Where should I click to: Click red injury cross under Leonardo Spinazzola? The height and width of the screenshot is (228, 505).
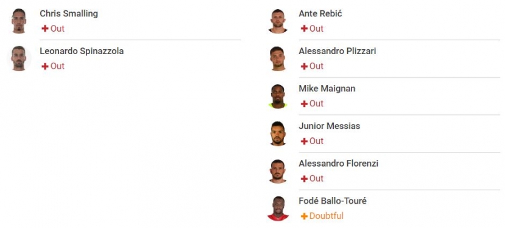click(45, 66)
